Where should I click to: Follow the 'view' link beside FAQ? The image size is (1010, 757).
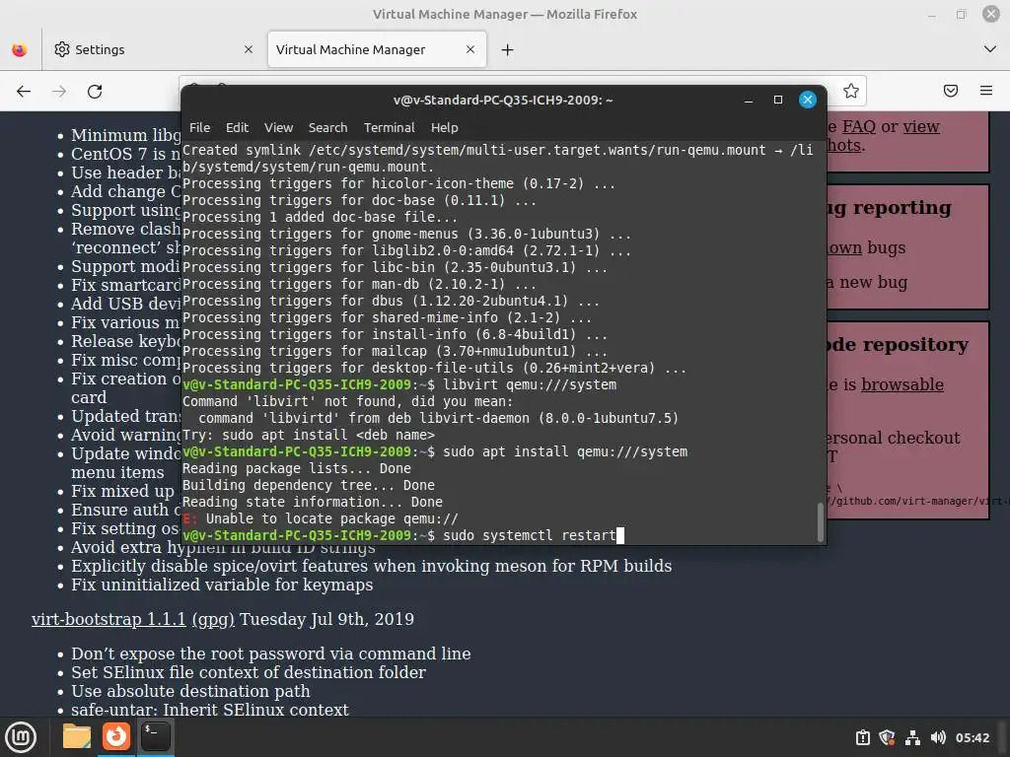[x=921, y=126]
